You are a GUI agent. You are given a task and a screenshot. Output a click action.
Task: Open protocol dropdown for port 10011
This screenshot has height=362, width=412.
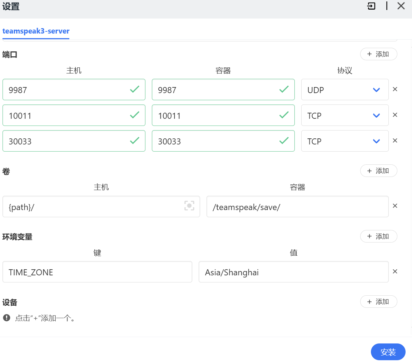(x=345, y=115)
